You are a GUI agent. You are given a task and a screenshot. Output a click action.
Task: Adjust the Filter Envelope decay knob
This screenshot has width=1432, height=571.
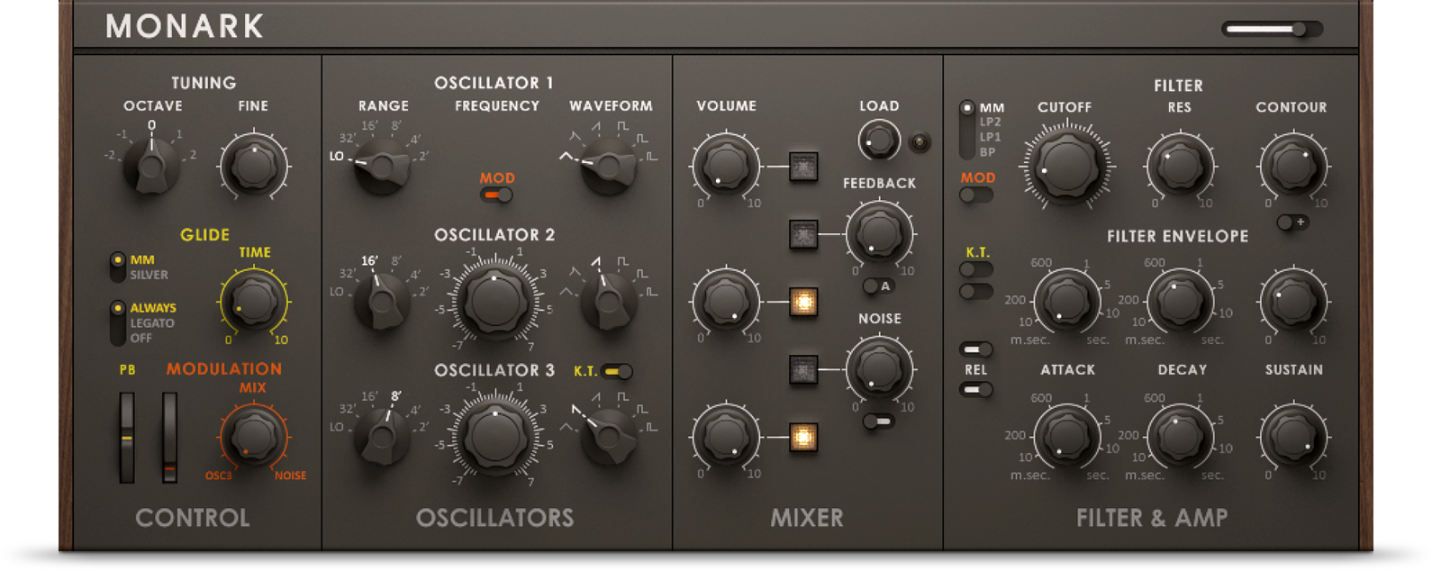tap(1180, 301)
